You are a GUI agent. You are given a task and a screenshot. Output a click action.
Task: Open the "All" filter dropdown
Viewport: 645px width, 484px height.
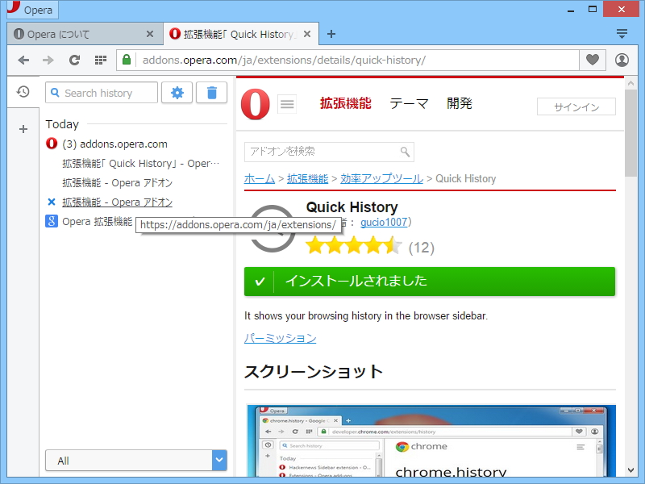pyautogui.click(x=135, y=460)
